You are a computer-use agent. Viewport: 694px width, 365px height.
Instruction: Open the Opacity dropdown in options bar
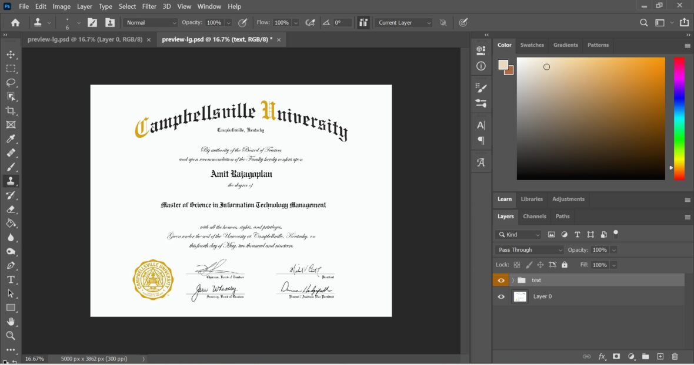click(x=228, y=22)
